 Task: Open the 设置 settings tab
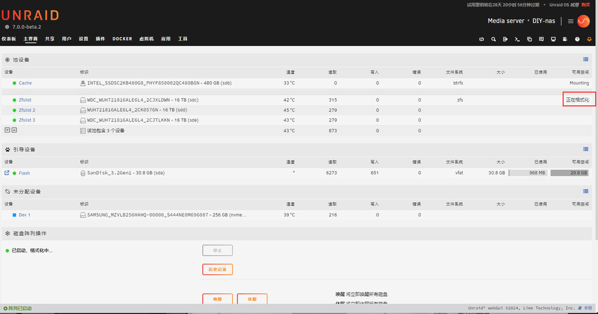pos(83,39)
